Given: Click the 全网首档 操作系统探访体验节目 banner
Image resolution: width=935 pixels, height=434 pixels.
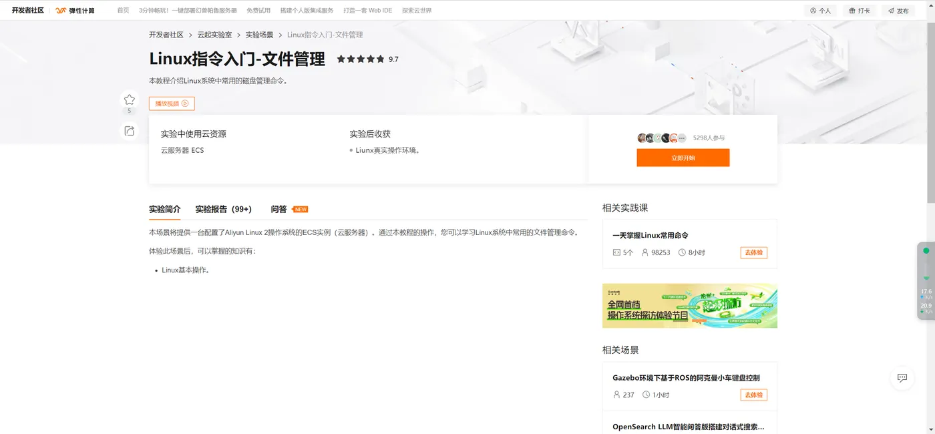Looking at the screenshot, I should click(x=689, y=306).
